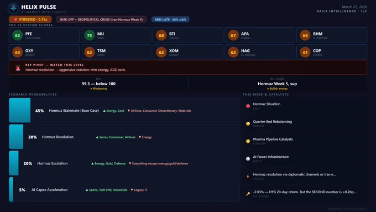Click the red siren Key Pivot icon

(x=18, y=68)
